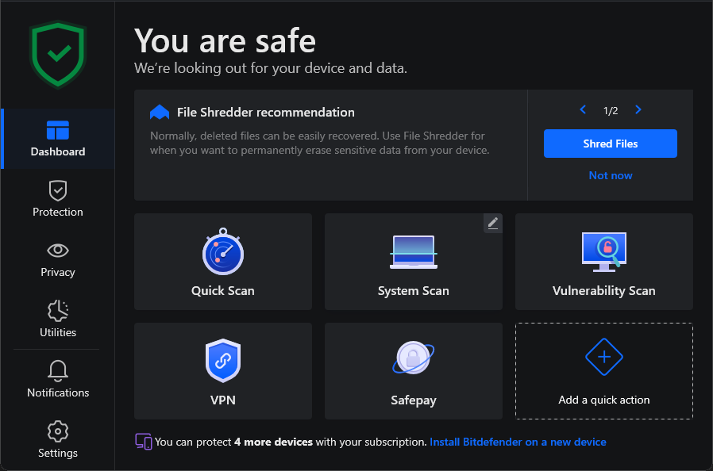Click the devices icon beside subscription message
Image resolution: width=713 pixels, height=471 pixels.
pos(144,442)
